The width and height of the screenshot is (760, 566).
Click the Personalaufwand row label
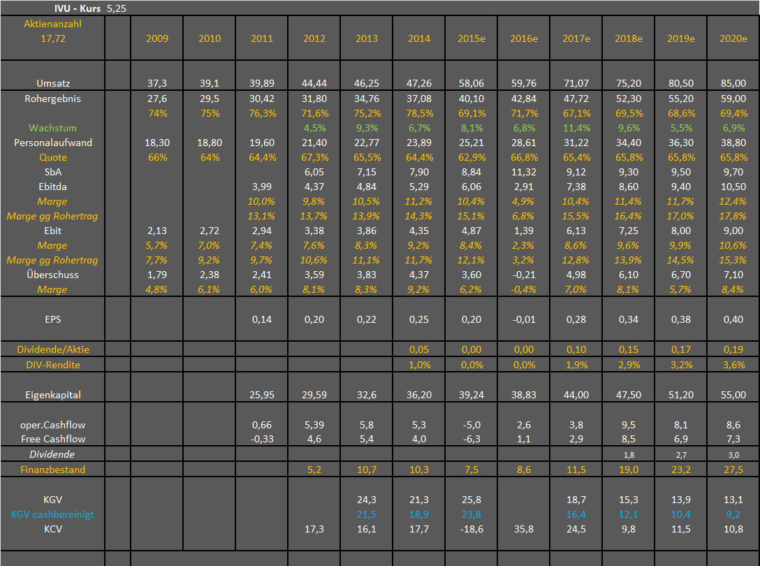(53, 143)
